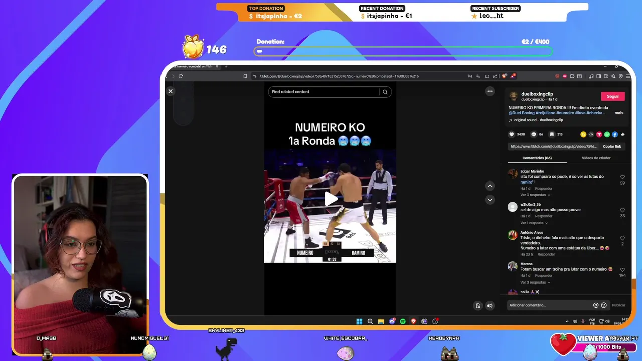Toggle video sound with speaker icon
Screen dimensions: 642x361
(x=490, y=305)
